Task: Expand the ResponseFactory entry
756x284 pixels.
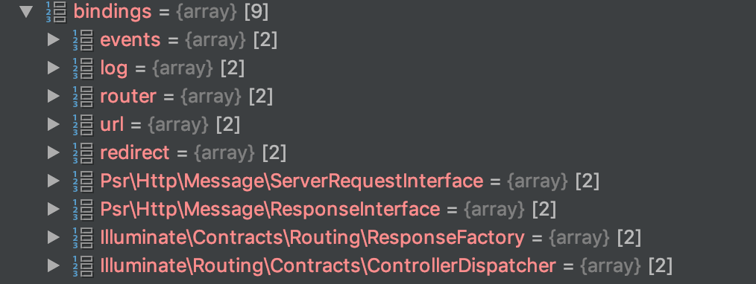Action: pos(54,237)
